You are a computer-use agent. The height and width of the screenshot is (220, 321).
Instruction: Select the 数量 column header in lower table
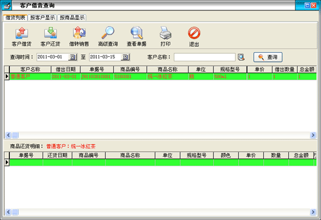[276, 155]
